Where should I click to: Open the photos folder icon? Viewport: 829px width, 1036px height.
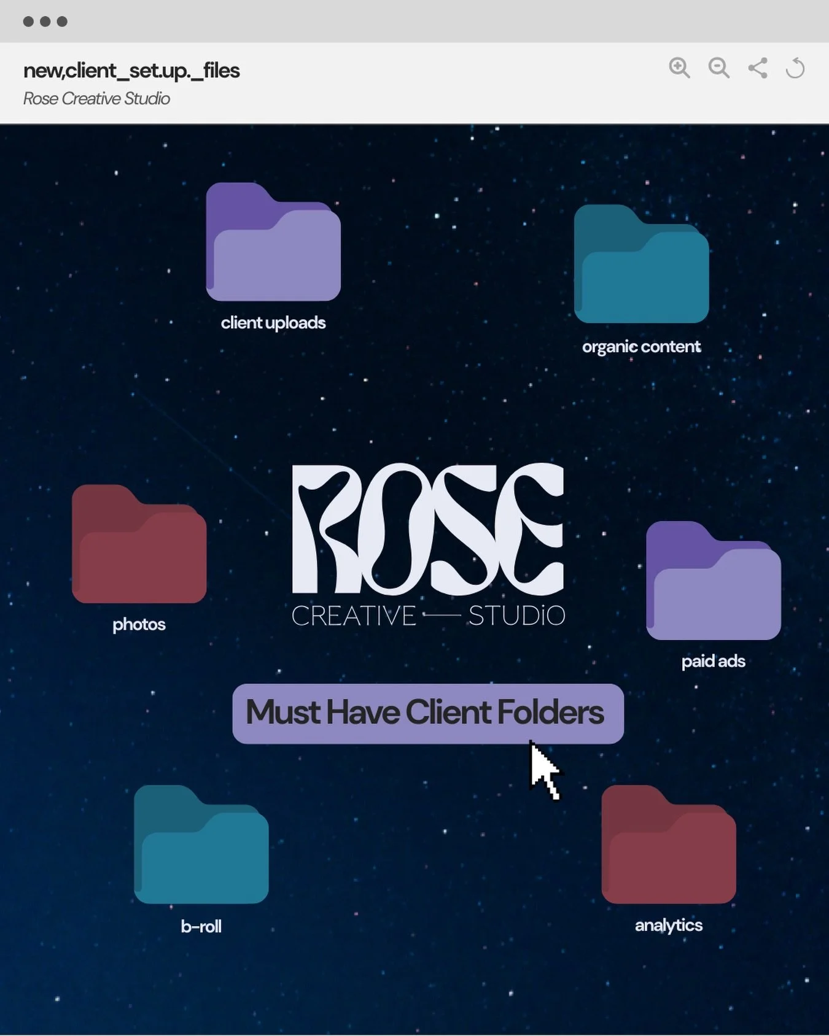pyautogui.click(x=139, y=544)
